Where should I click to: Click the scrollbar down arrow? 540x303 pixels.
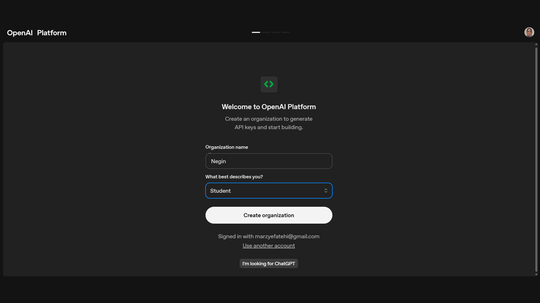536,274
